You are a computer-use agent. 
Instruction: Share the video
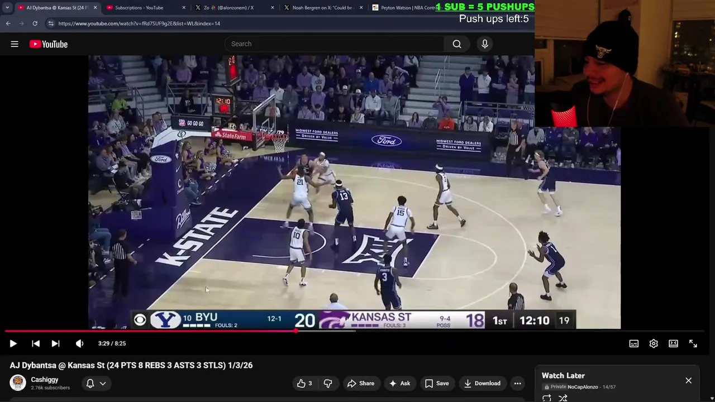[360, 383]
